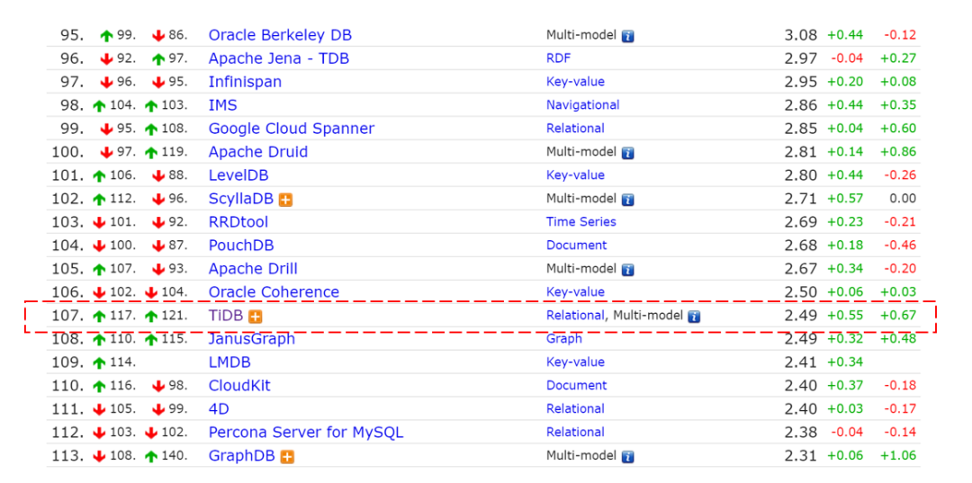Open the LMDB link
The image size is (972, 483).
(230, 362)
